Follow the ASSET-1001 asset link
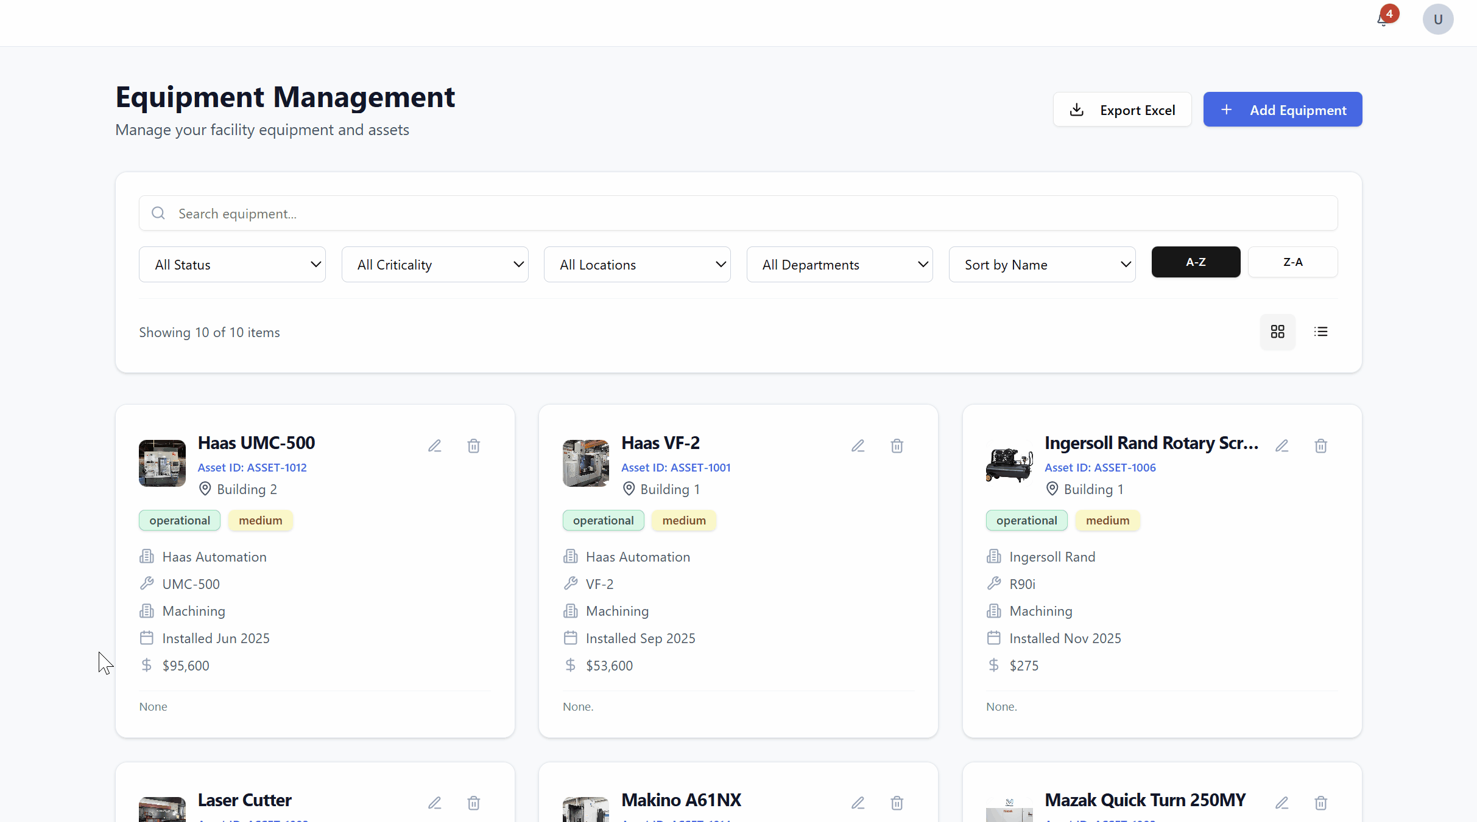This screenshot has width=1477, height=822. pyautogui.click(x=676, y=467)
